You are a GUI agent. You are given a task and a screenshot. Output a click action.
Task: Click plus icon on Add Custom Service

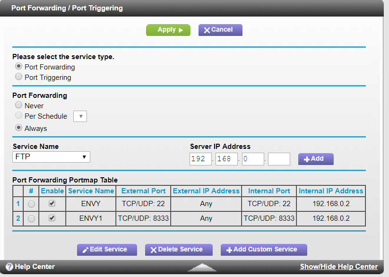click(229, 250)
